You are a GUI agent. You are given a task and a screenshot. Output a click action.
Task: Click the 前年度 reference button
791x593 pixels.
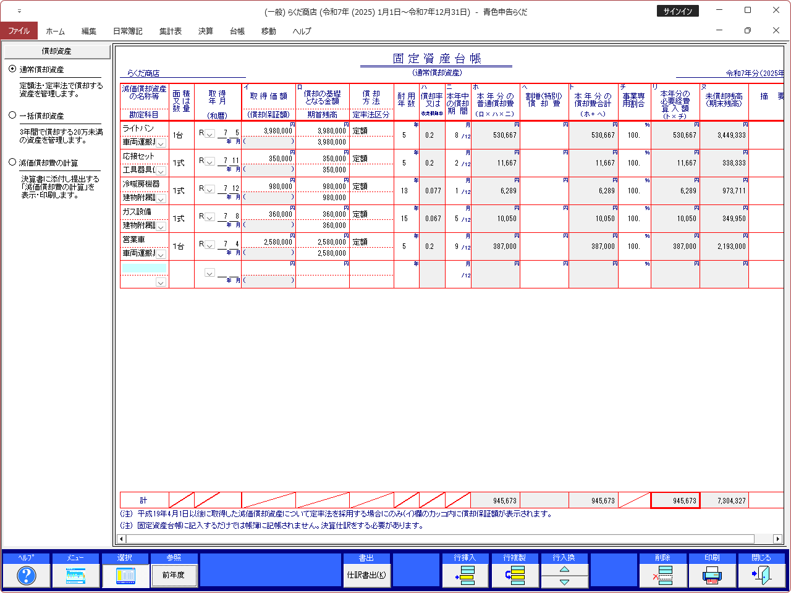[174, 575]
